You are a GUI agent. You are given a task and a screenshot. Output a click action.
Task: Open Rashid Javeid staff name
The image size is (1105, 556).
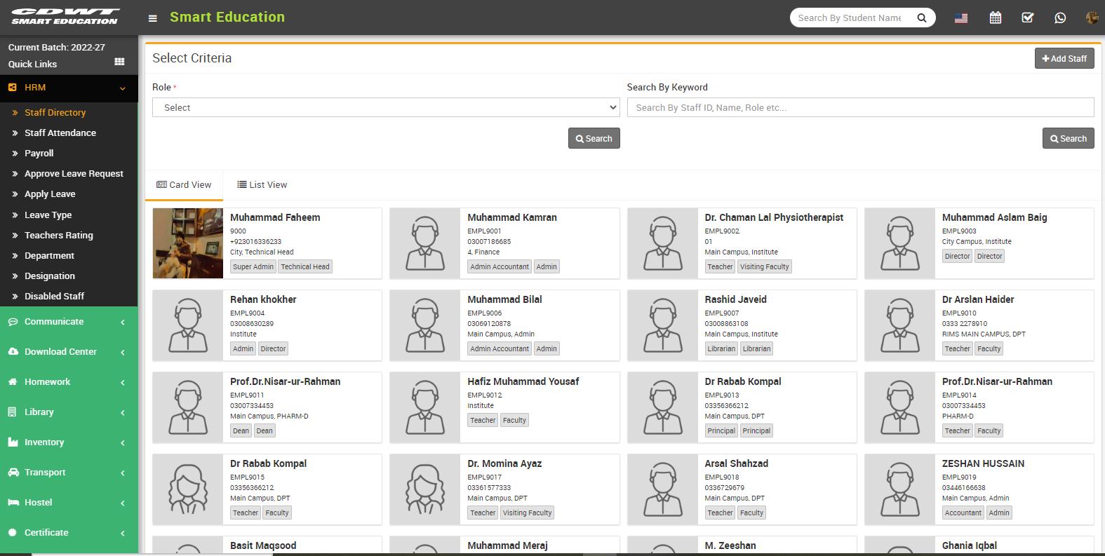(x=735, y=300)
